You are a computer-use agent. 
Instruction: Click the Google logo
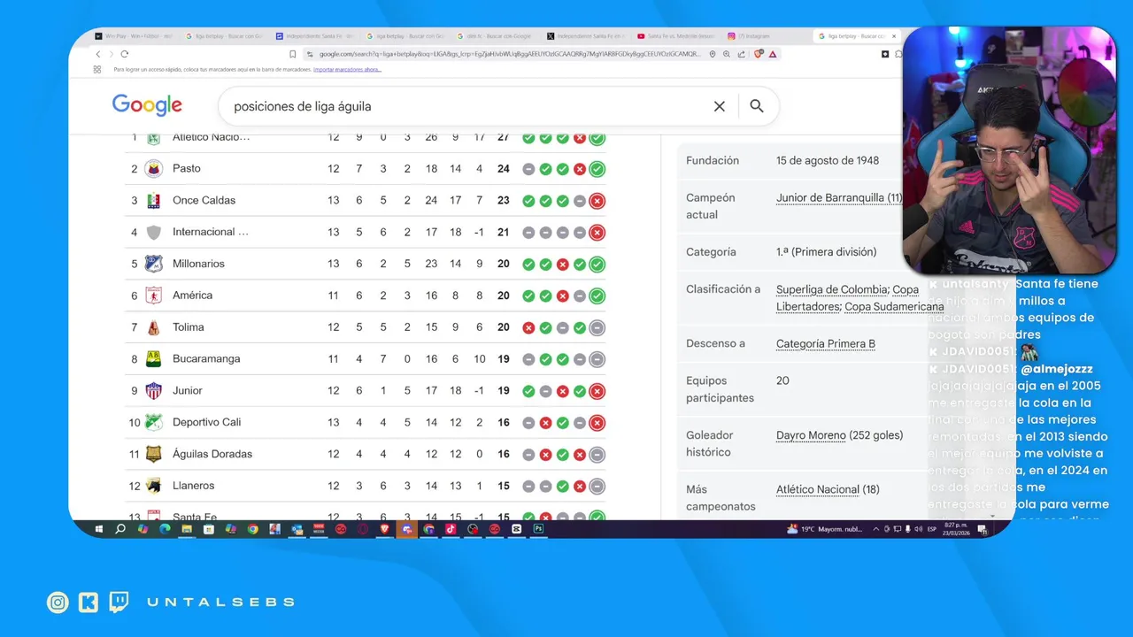click(x=147, y=105)
